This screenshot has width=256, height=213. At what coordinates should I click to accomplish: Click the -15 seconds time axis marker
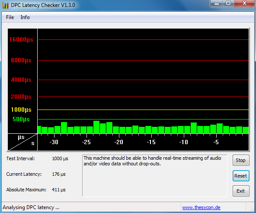(x=151, y=142)
